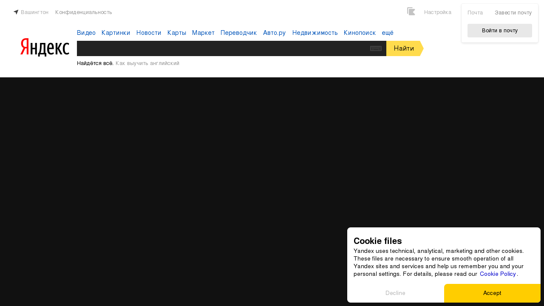Switch to the Карты tab
This screenshot has height=306, width=544.
tap(177, 33)
